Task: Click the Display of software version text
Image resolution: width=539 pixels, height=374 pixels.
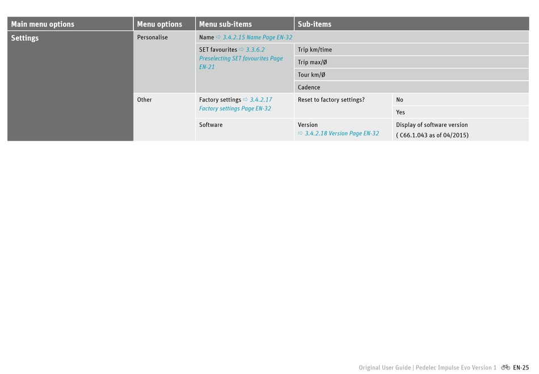Action: [432, 125]
